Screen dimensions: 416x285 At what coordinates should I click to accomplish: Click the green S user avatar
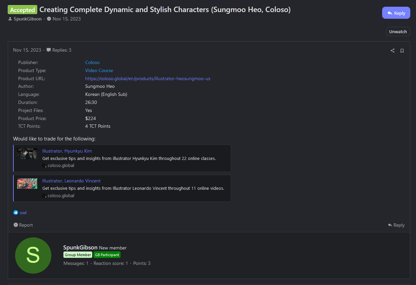tap(33, 255)
